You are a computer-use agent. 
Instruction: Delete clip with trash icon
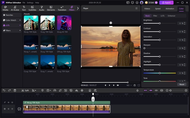click(x=15, y=90)
